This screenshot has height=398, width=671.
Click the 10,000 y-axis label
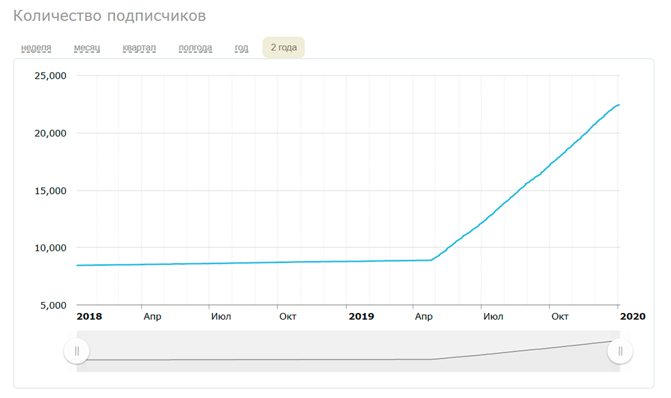[51, 248]
